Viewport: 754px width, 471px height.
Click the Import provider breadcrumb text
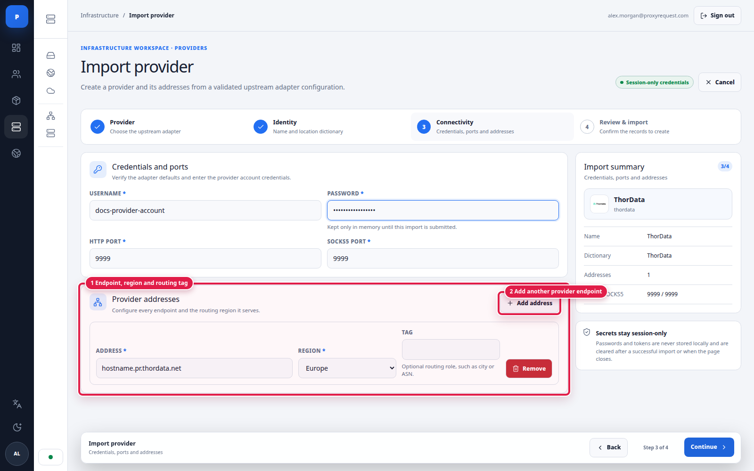152,16
